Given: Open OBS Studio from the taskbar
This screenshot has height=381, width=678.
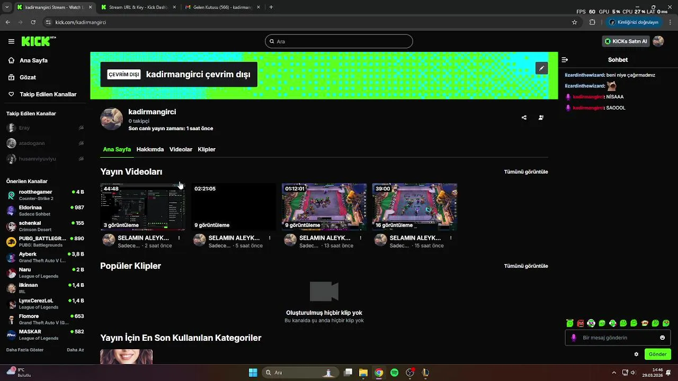Looking at the screenshot, I should pos(410,373).
